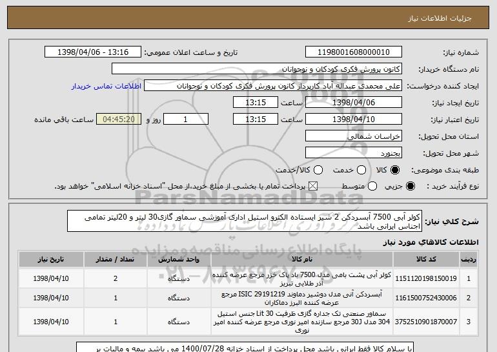This screenshot has height=352, width=497.
Task: Open the اطلاعات تماس خریدار link
Action: 107,86
